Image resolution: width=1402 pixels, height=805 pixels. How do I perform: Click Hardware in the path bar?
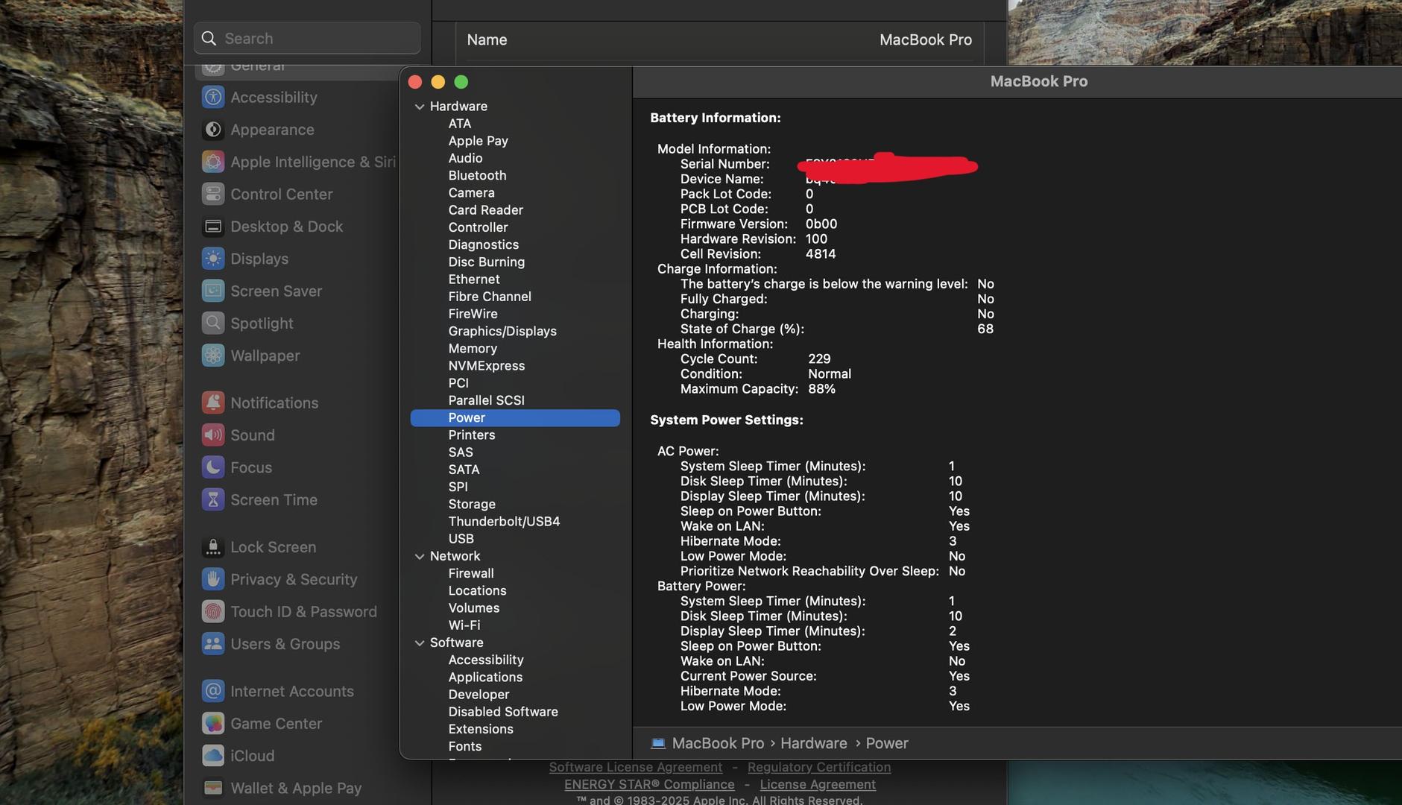[x=813, y=743]
